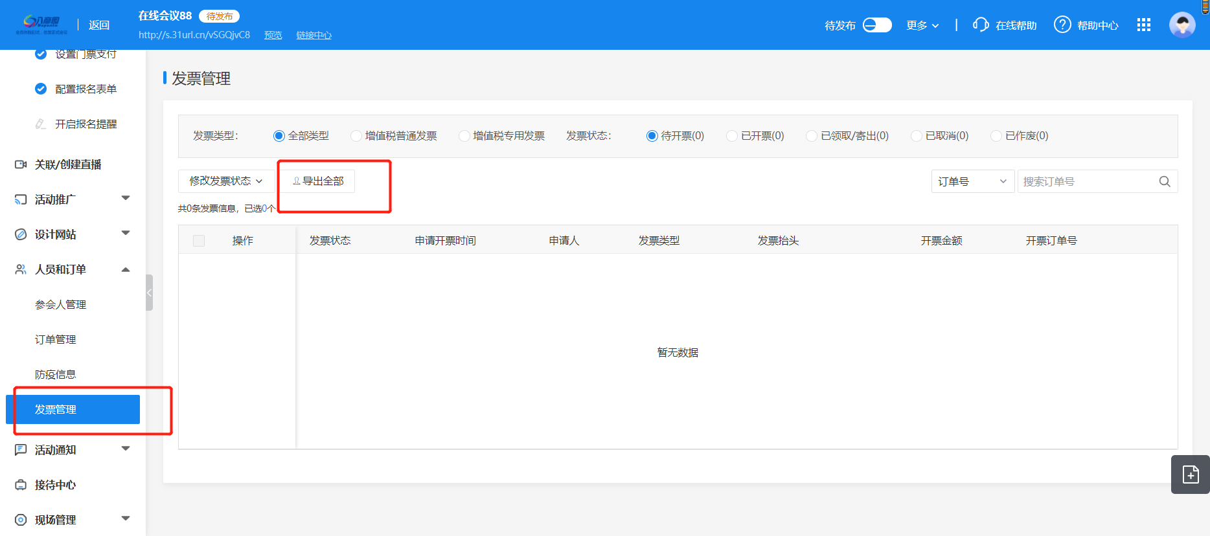This screenshot has height=536, width=1210.
Task: Select the 已取消(0) status
Action: pos(917,136)
